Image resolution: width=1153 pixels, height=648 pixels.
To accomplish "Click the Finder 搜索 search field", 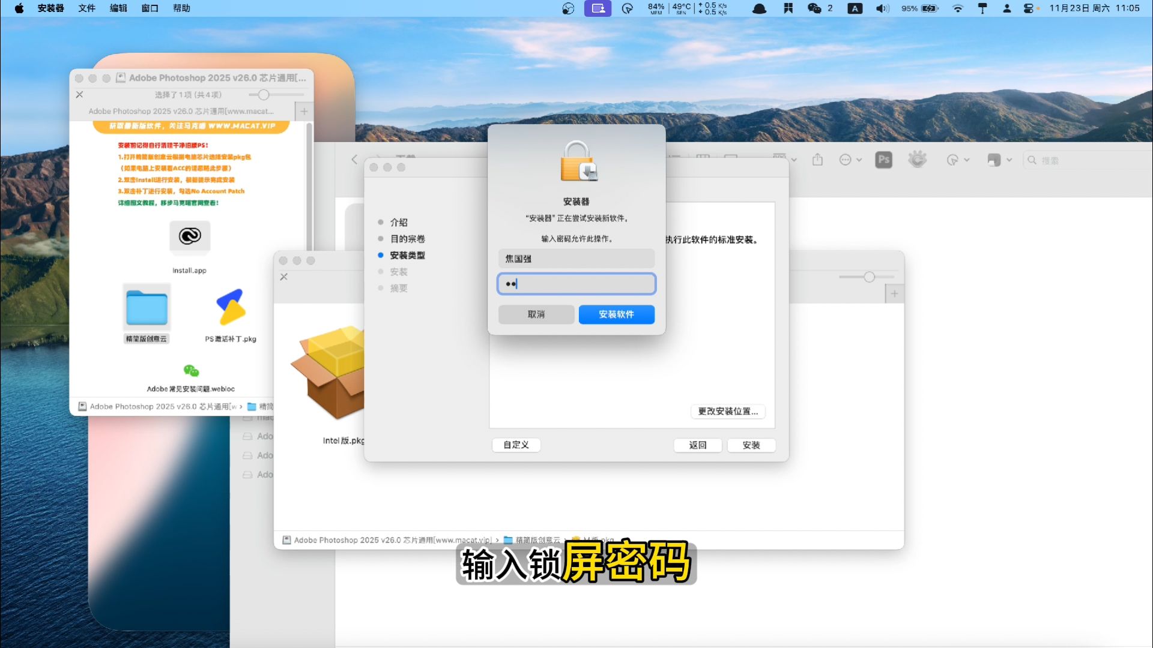I will [x=1087, y=160].
